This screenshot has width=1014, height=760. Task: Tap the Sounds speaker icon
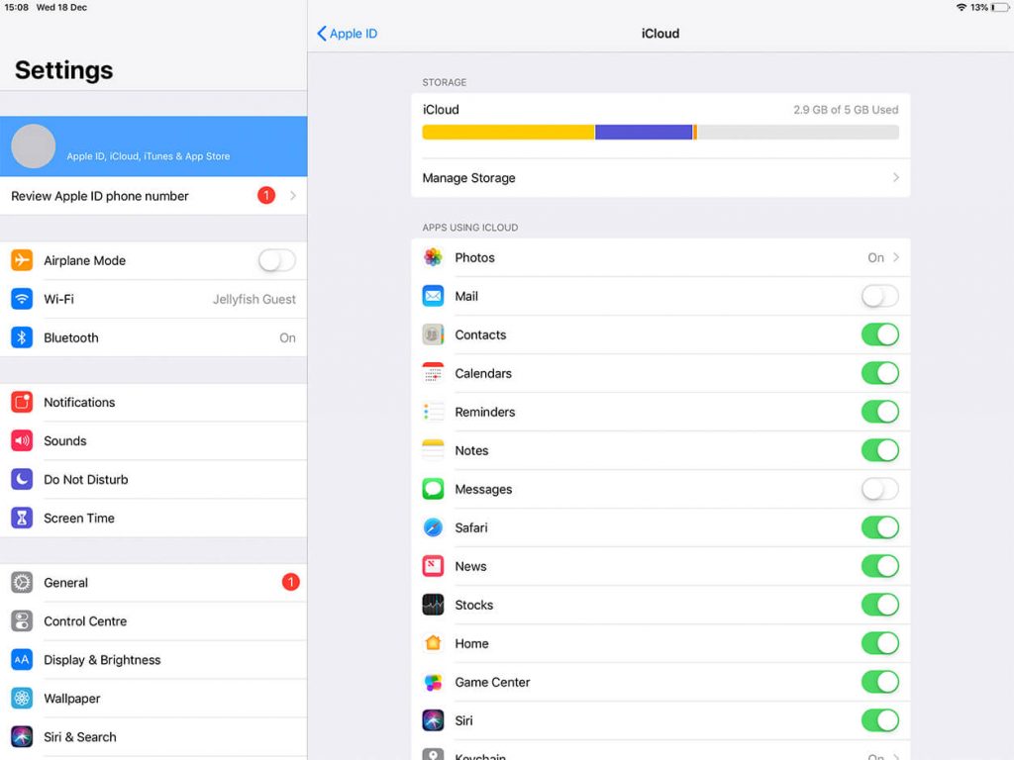coord(22,440)
